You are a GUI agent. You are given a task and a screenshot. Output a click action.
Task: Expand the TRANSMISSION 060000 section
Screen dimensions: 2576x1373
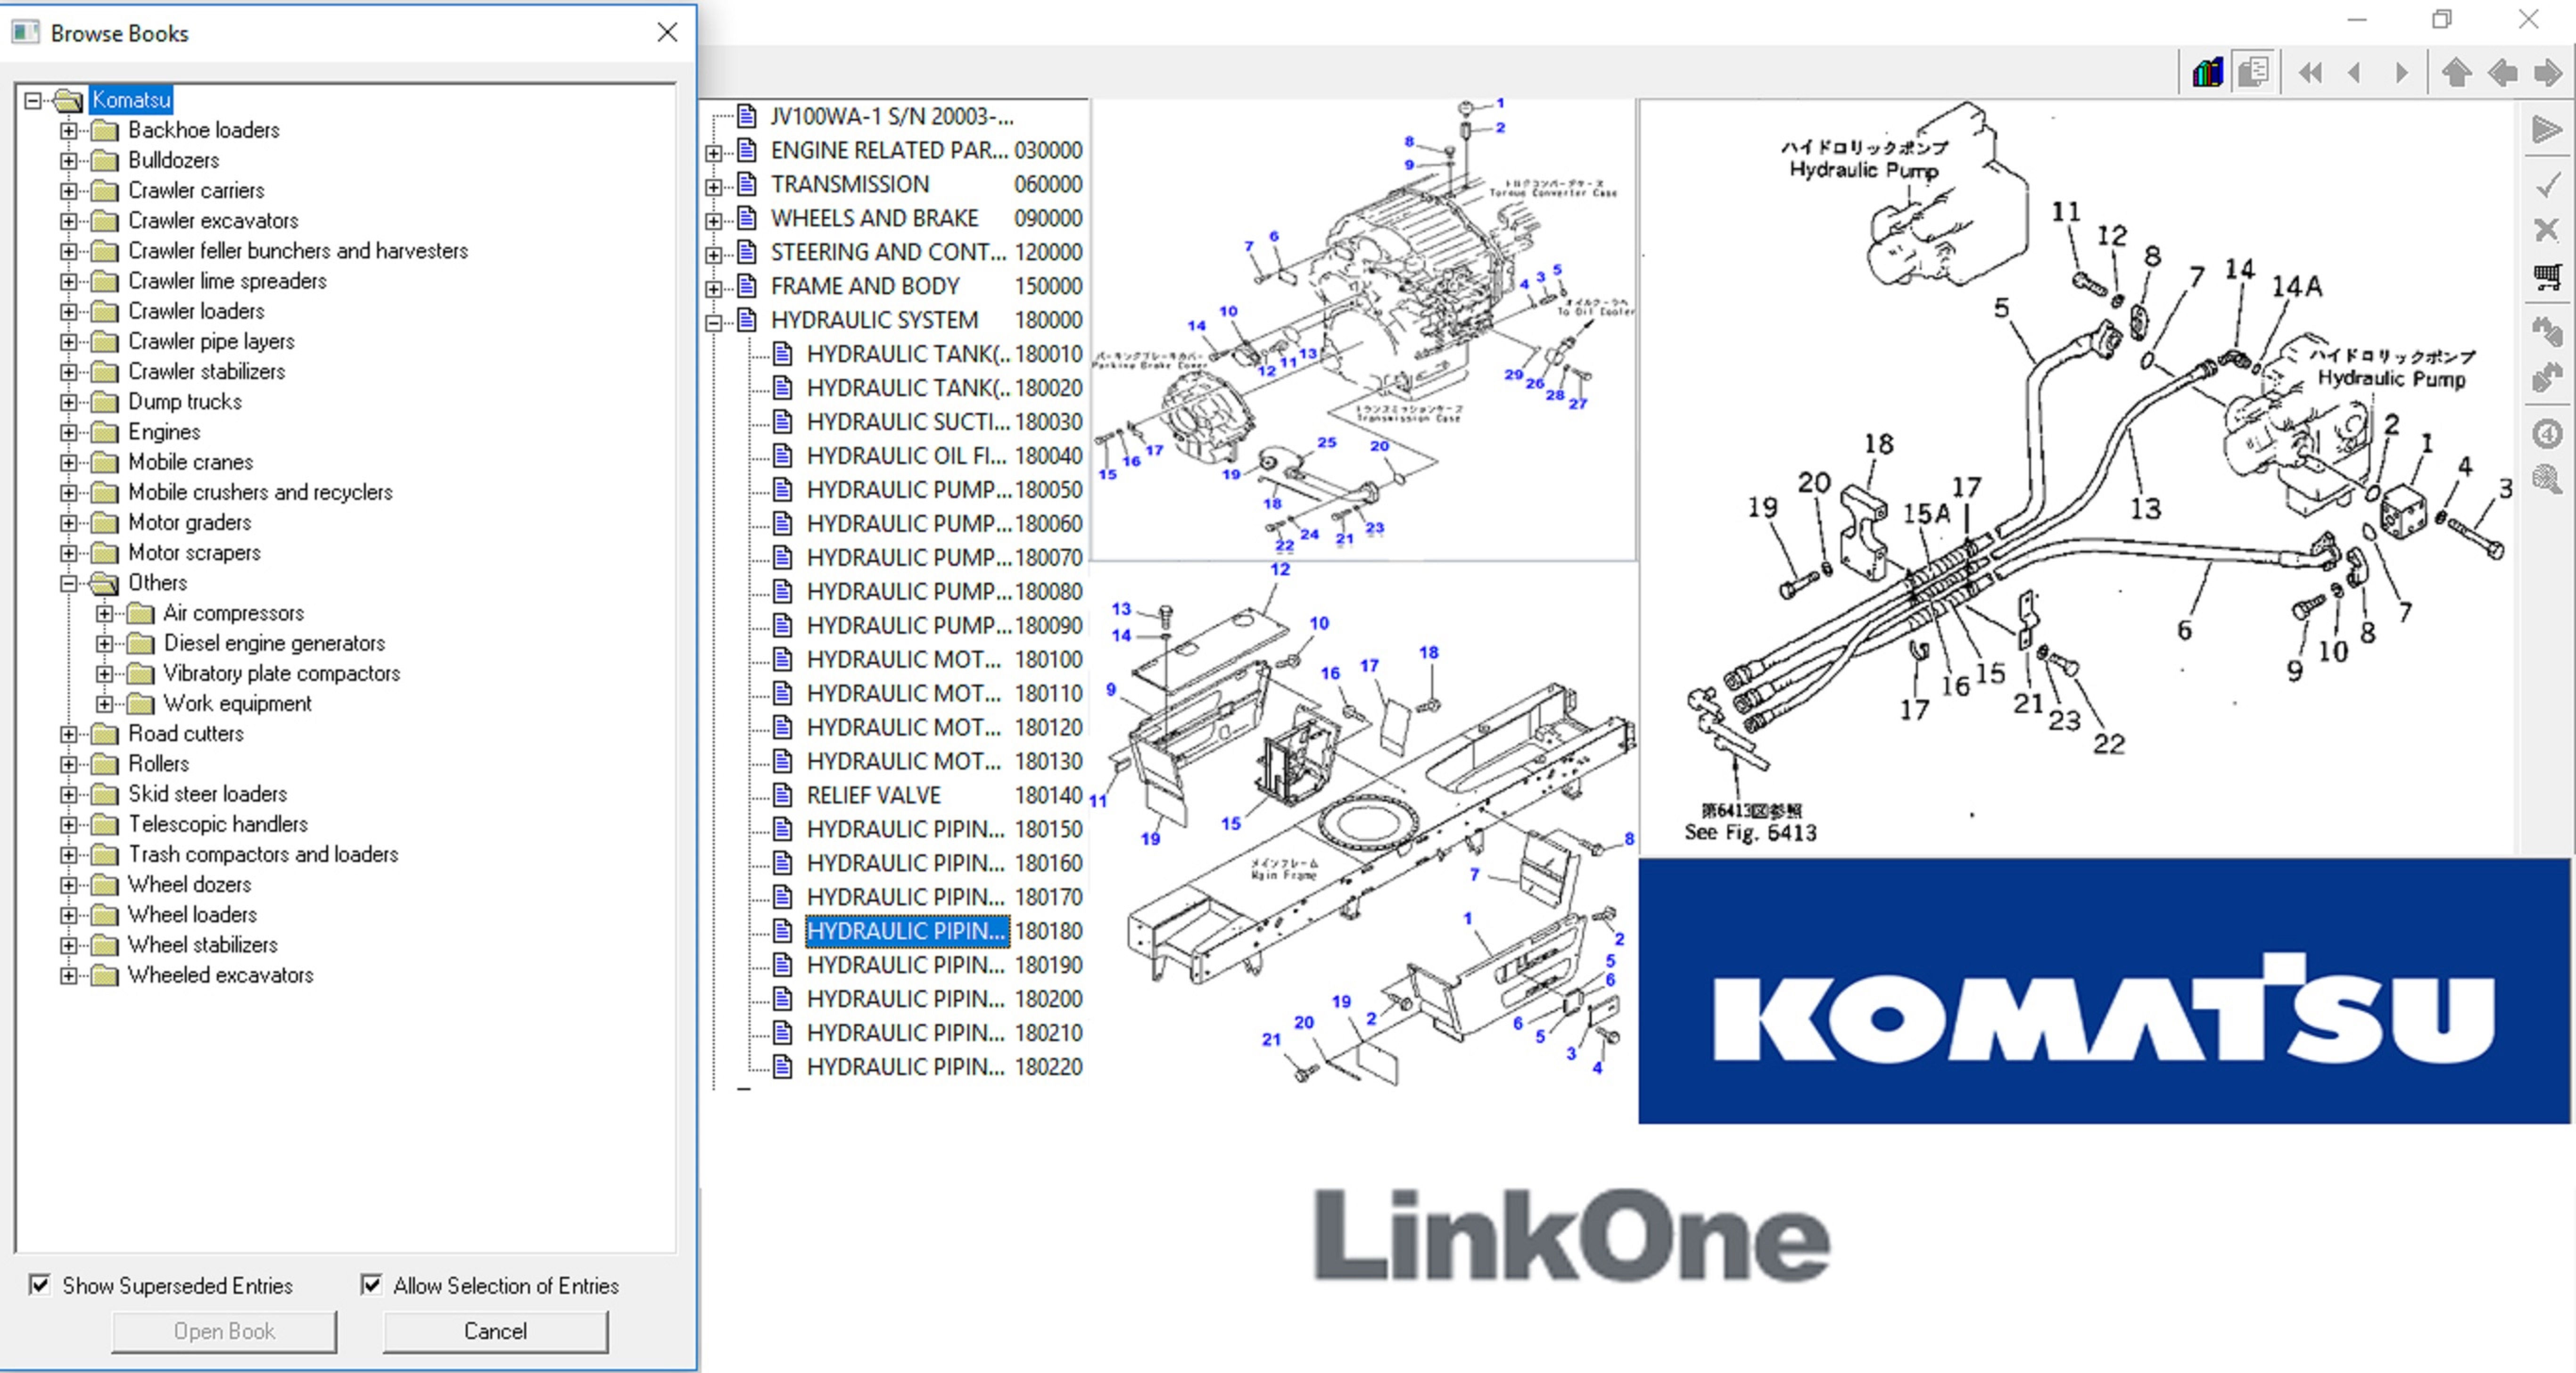tap(713, 187)
